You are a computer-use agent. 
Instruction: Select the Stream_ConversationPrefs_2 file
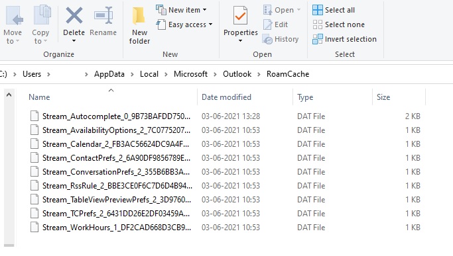(x=116, y=172)
